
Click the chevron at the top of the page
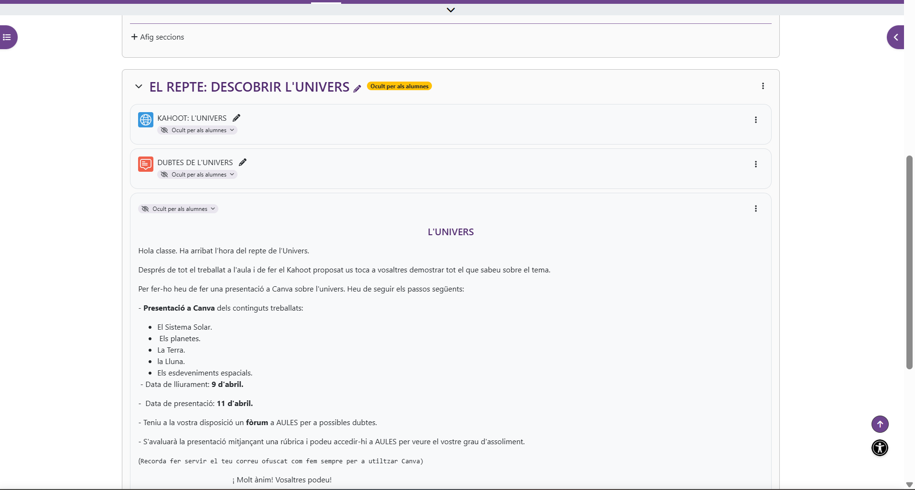pos(451,10)
